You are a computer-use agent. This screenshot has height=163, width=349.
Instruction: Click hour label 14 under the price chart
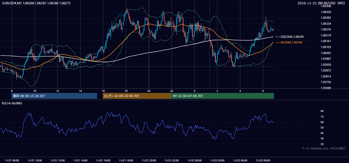(80, 91)
